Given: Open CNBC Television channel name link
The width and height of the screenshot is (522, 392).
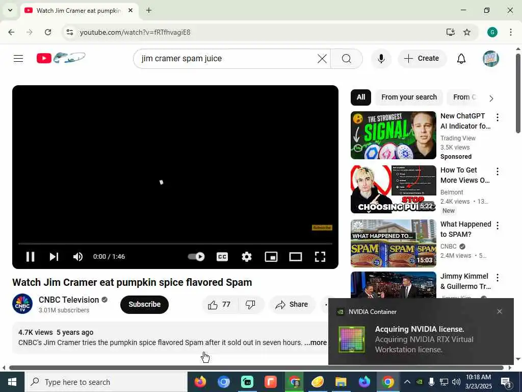Looking at the screenshot, I should pos(69,300).
